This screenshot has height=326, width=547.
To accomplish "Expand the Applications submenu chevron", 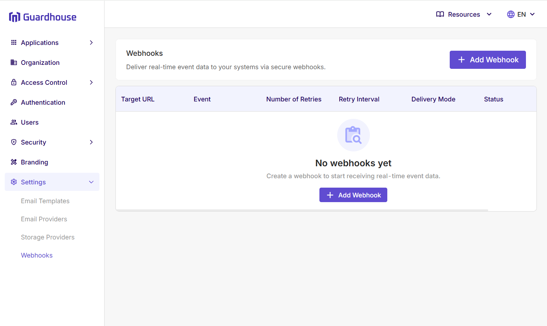I will point(91,42).
